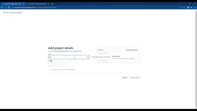Open the browser side panel icon
Viewport: 197px width, 111px height.
pyautogui.click(x=188, y=7)
